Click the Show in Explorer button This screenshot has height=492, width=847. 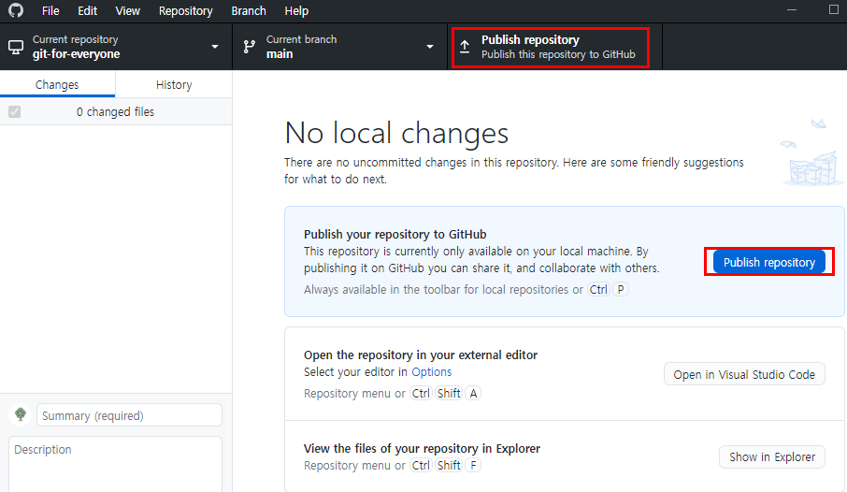coord(772,456)
